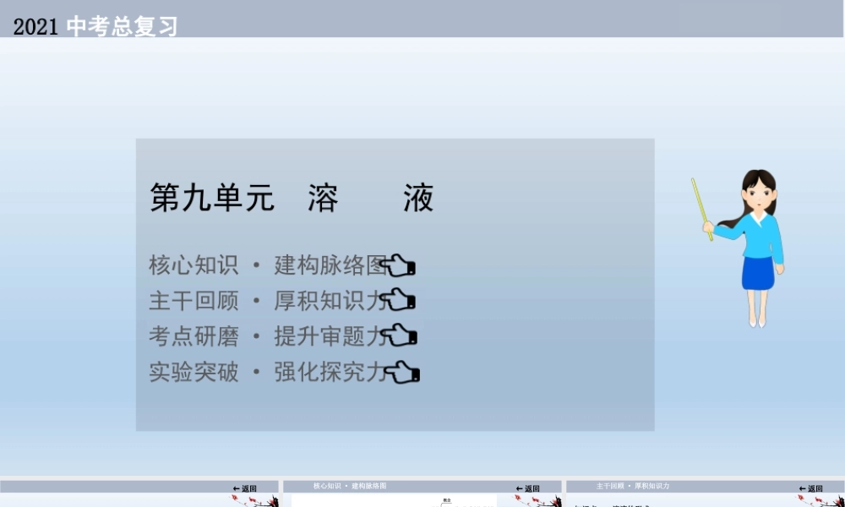Click the plum blossom decoration bottom left
Viewport: 845px width, 507px height.
click(253, 500)
